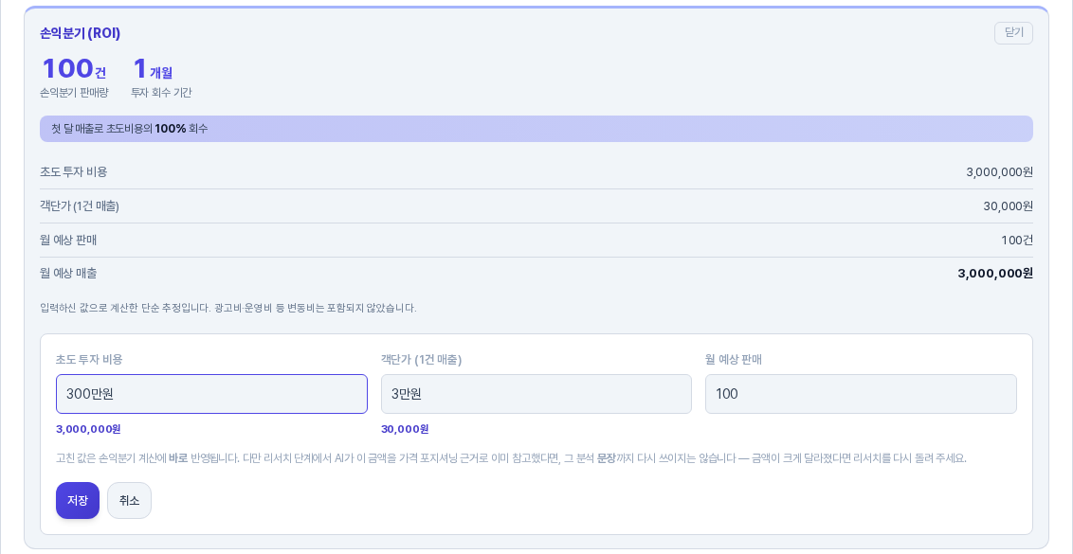The height and width of the screenshot is (554, 1073).
Task: Click the 첫 달 매출로 초도비용의 100% 회수 banner
Action: 536,129
